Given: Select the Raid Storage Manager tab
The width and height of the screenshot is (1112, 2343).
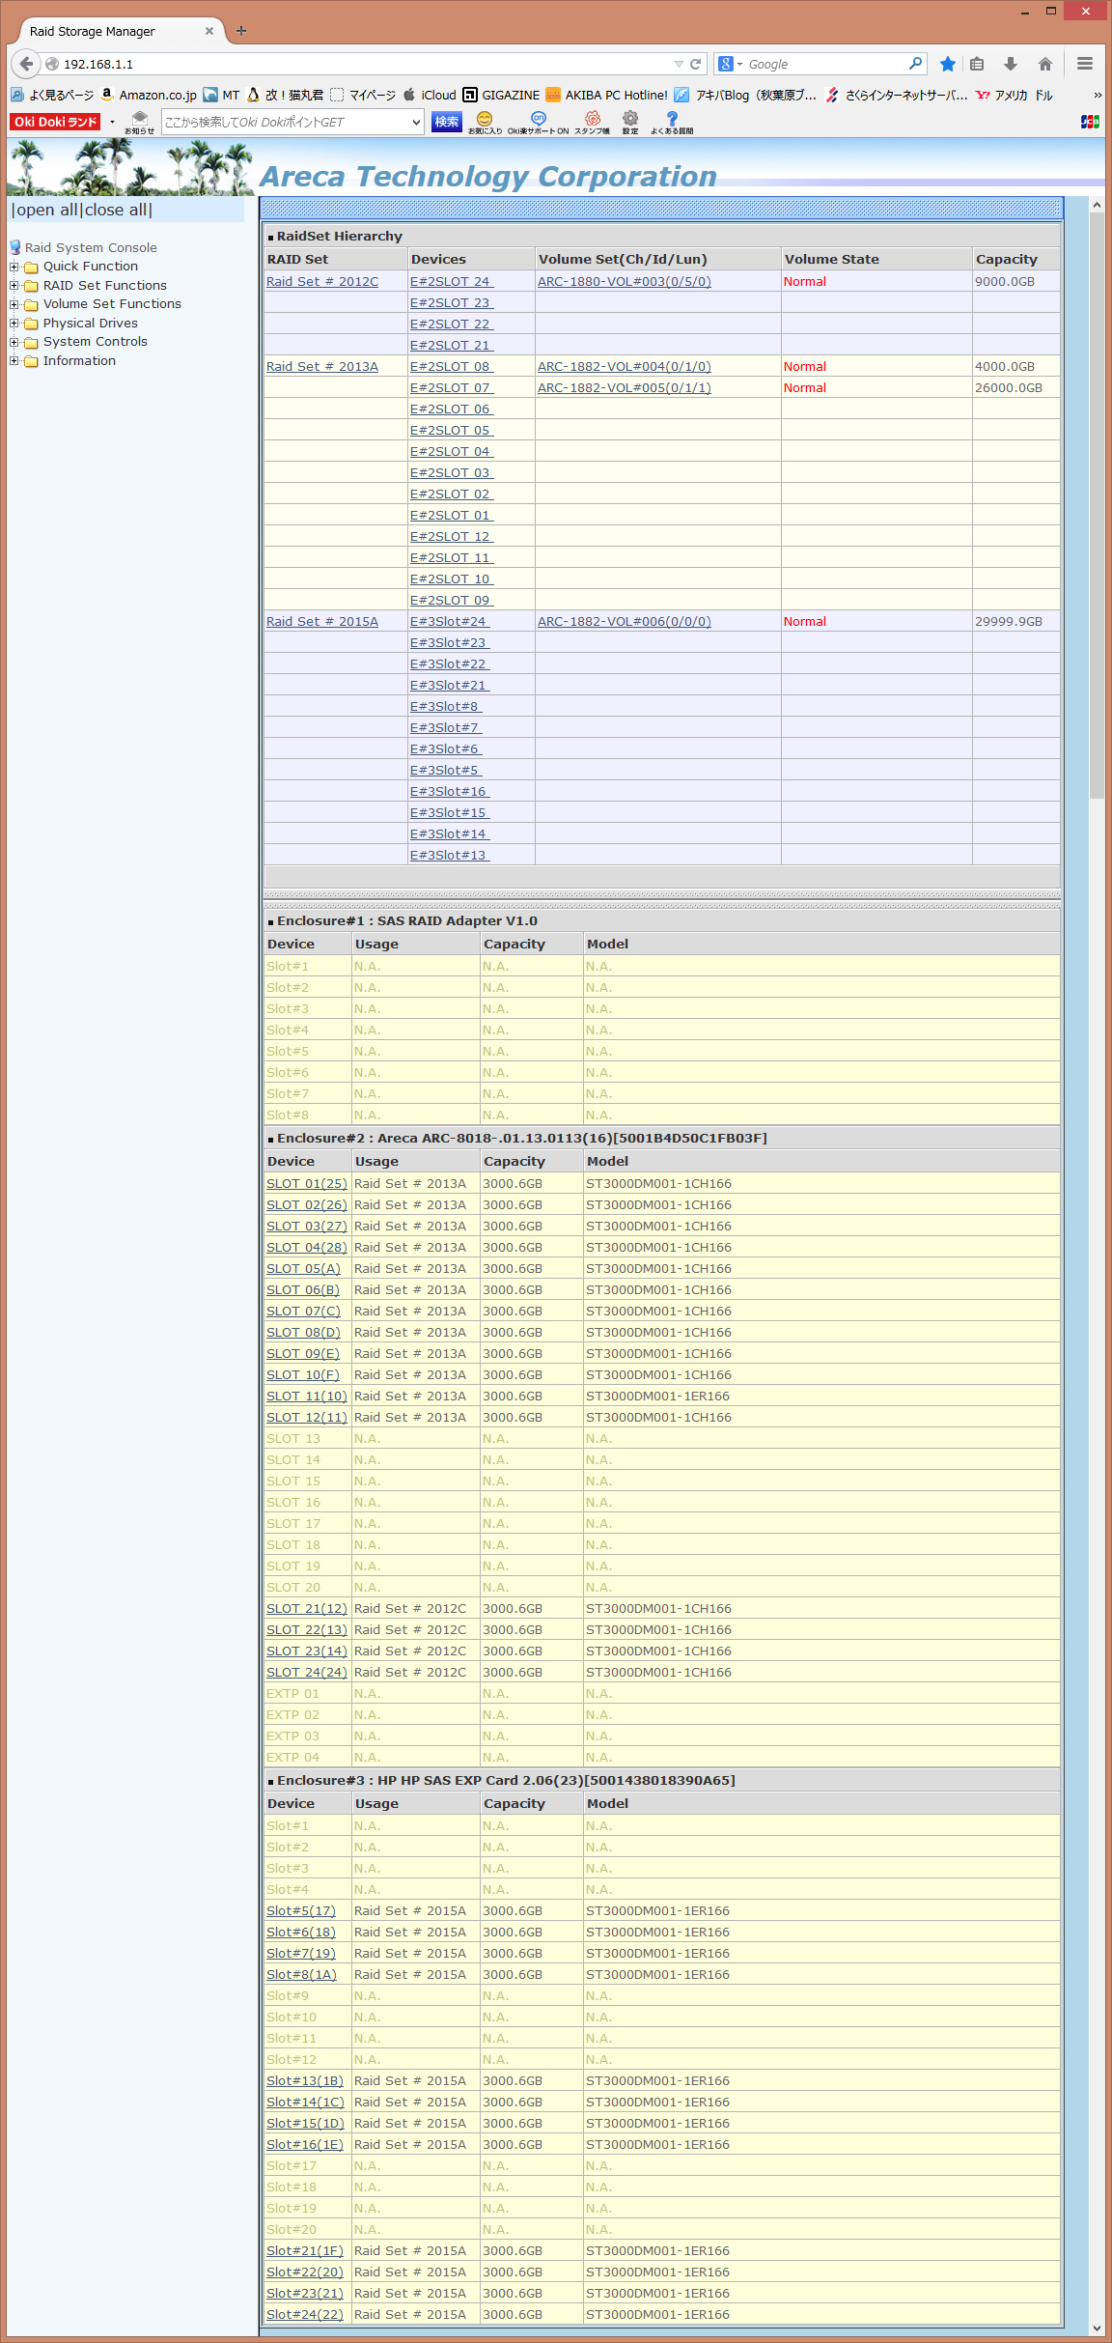Looking at the screenshot, I should [x=106, y=31].
